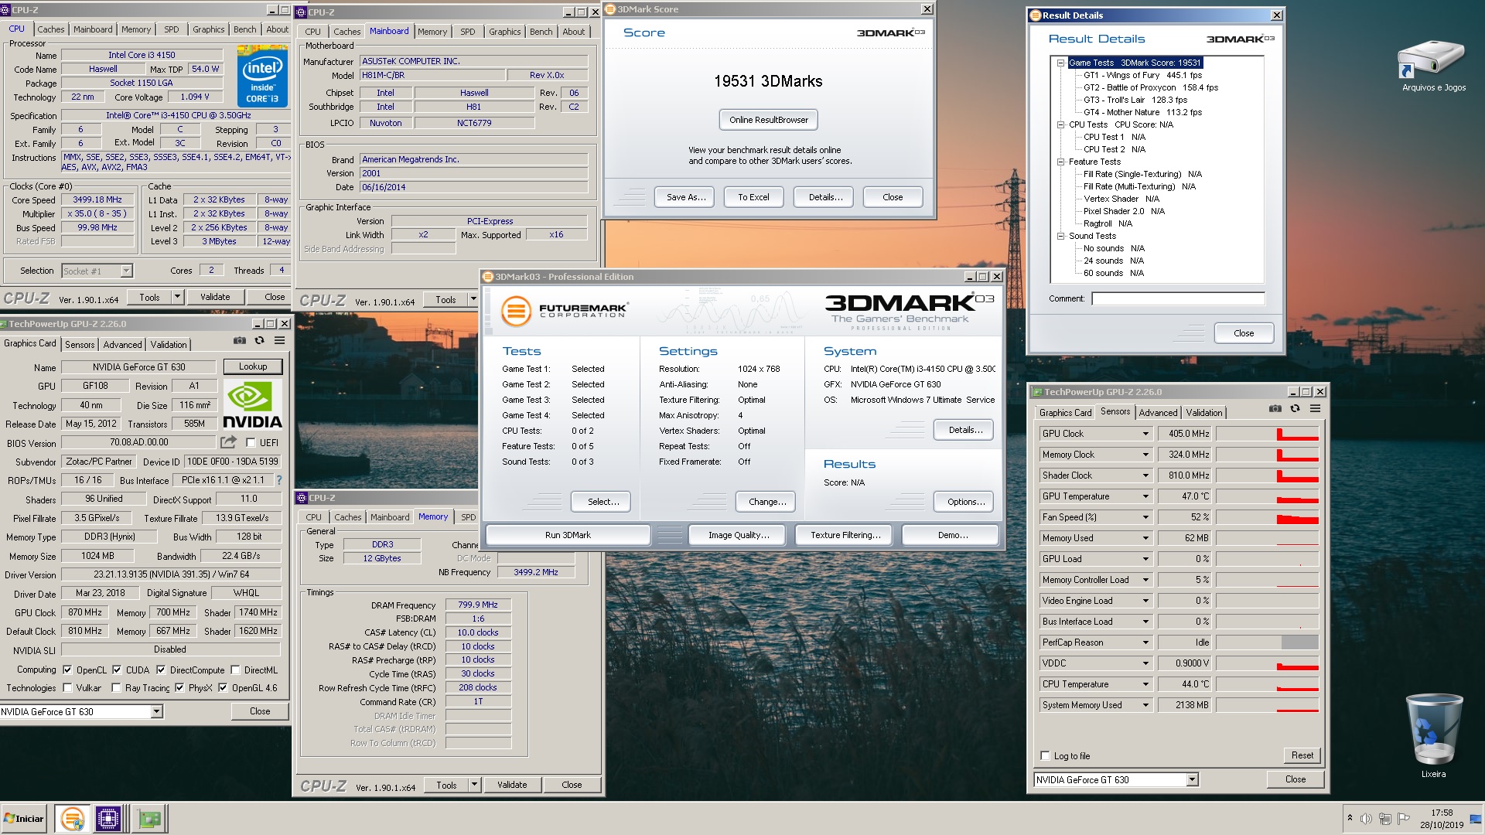Image resolution: width=1485 pixels, height=835 pixels.
Task: Click the Save As... button
Action: [x=686, y=197]
